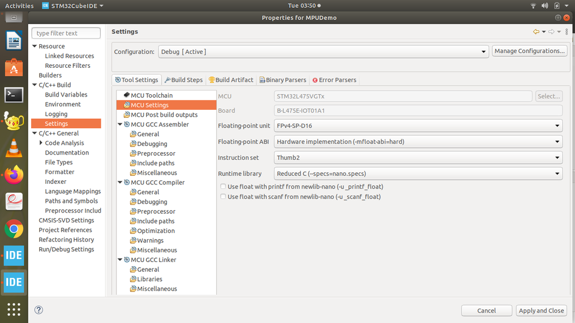Collapse the C/C++ General node
The height and width of the screenshot is (323, 575).
[x=35, y=133]
